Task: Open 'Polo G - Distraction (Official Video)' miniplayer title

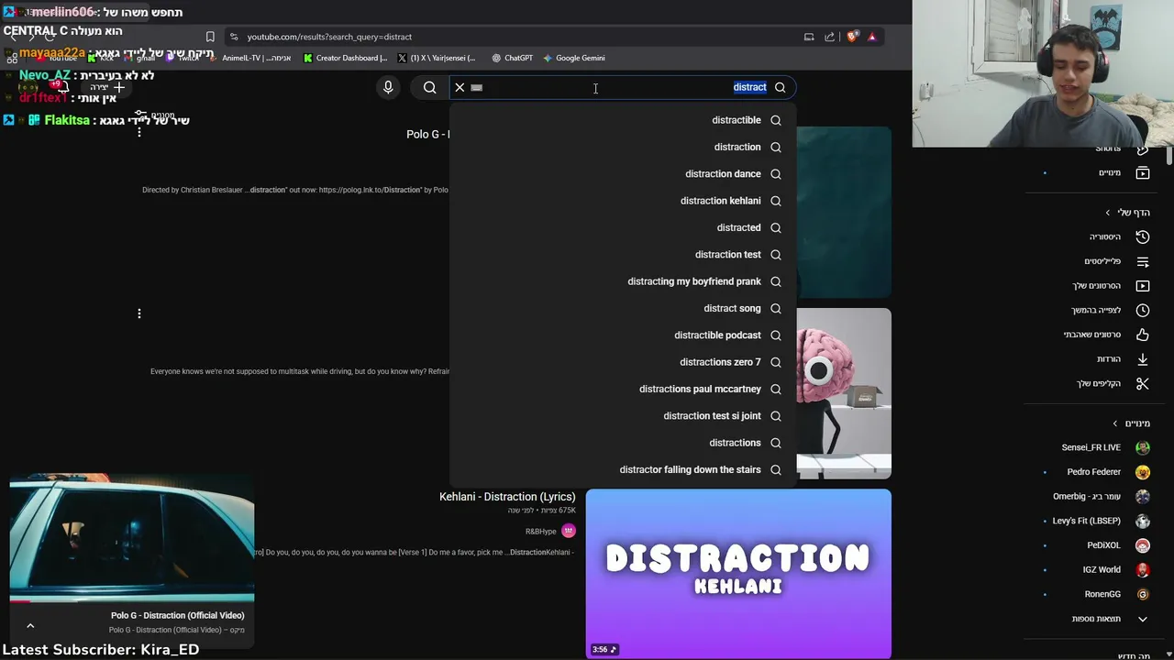Action: point(177,616)
